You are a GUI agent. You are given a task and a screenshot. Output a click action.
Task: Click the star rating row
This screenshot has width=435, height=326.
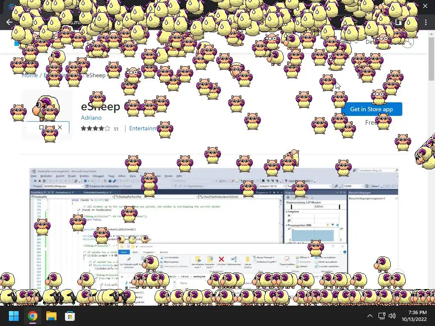[96, 128]
